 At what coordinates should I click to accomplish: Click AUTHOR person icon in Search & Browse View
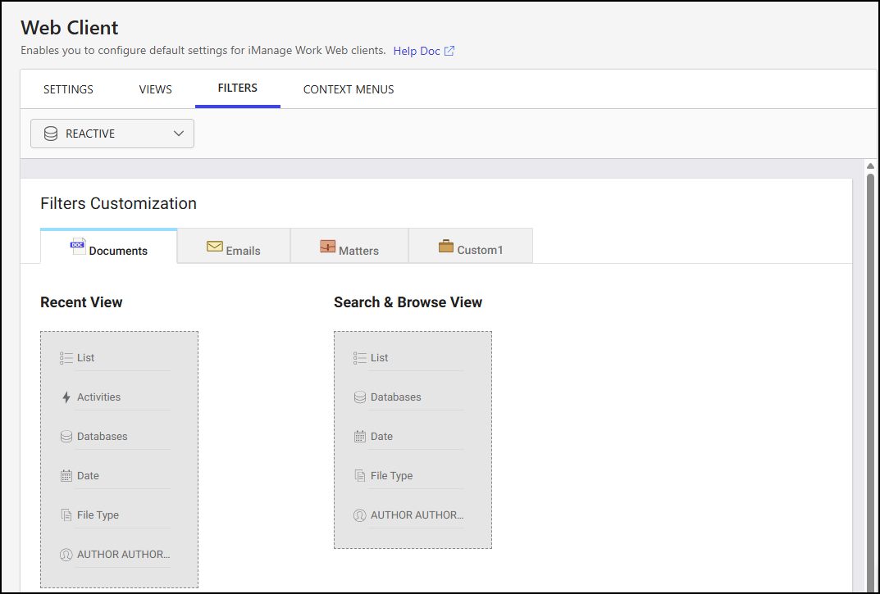click(360, 515)
